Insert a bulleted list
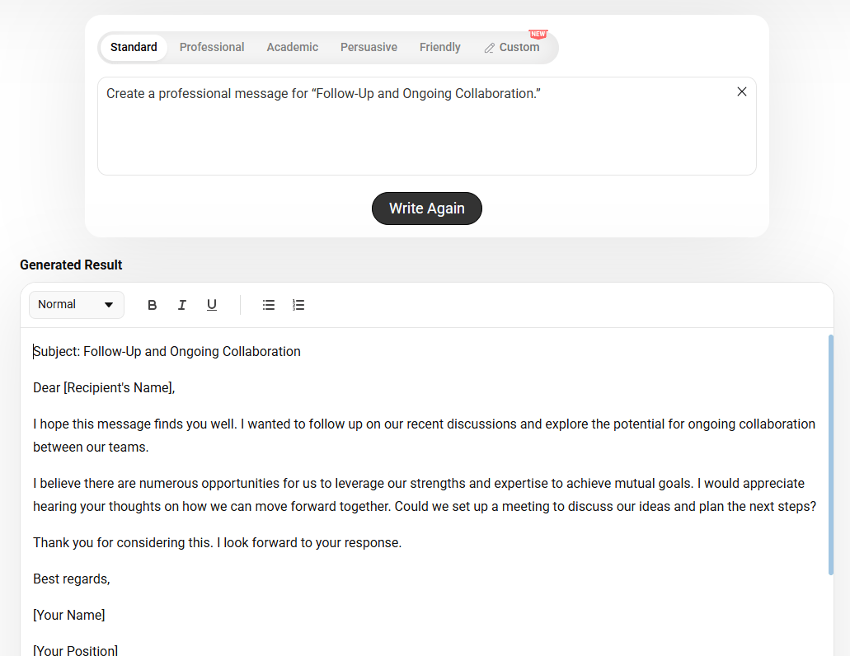This screenshot has height=656, width=850. coord(269,305)
